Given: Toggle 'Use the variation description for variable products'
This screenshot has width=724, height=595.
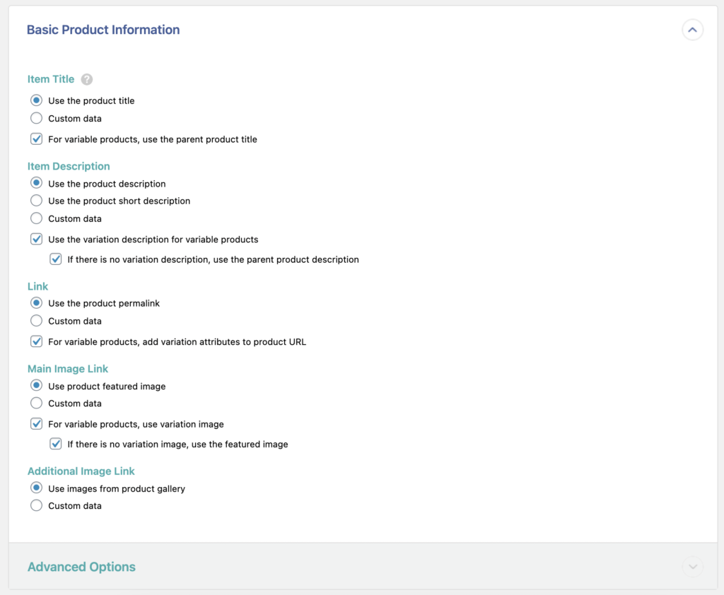Looking at the screenshot, I should [36, 239].
